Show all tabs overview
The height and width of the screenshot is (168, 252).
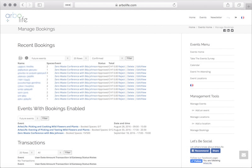(239, 5)
